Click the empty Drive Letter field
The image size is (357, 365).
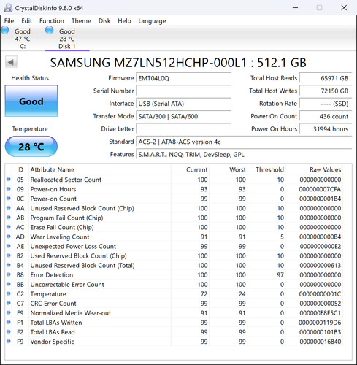coord(183,129)
